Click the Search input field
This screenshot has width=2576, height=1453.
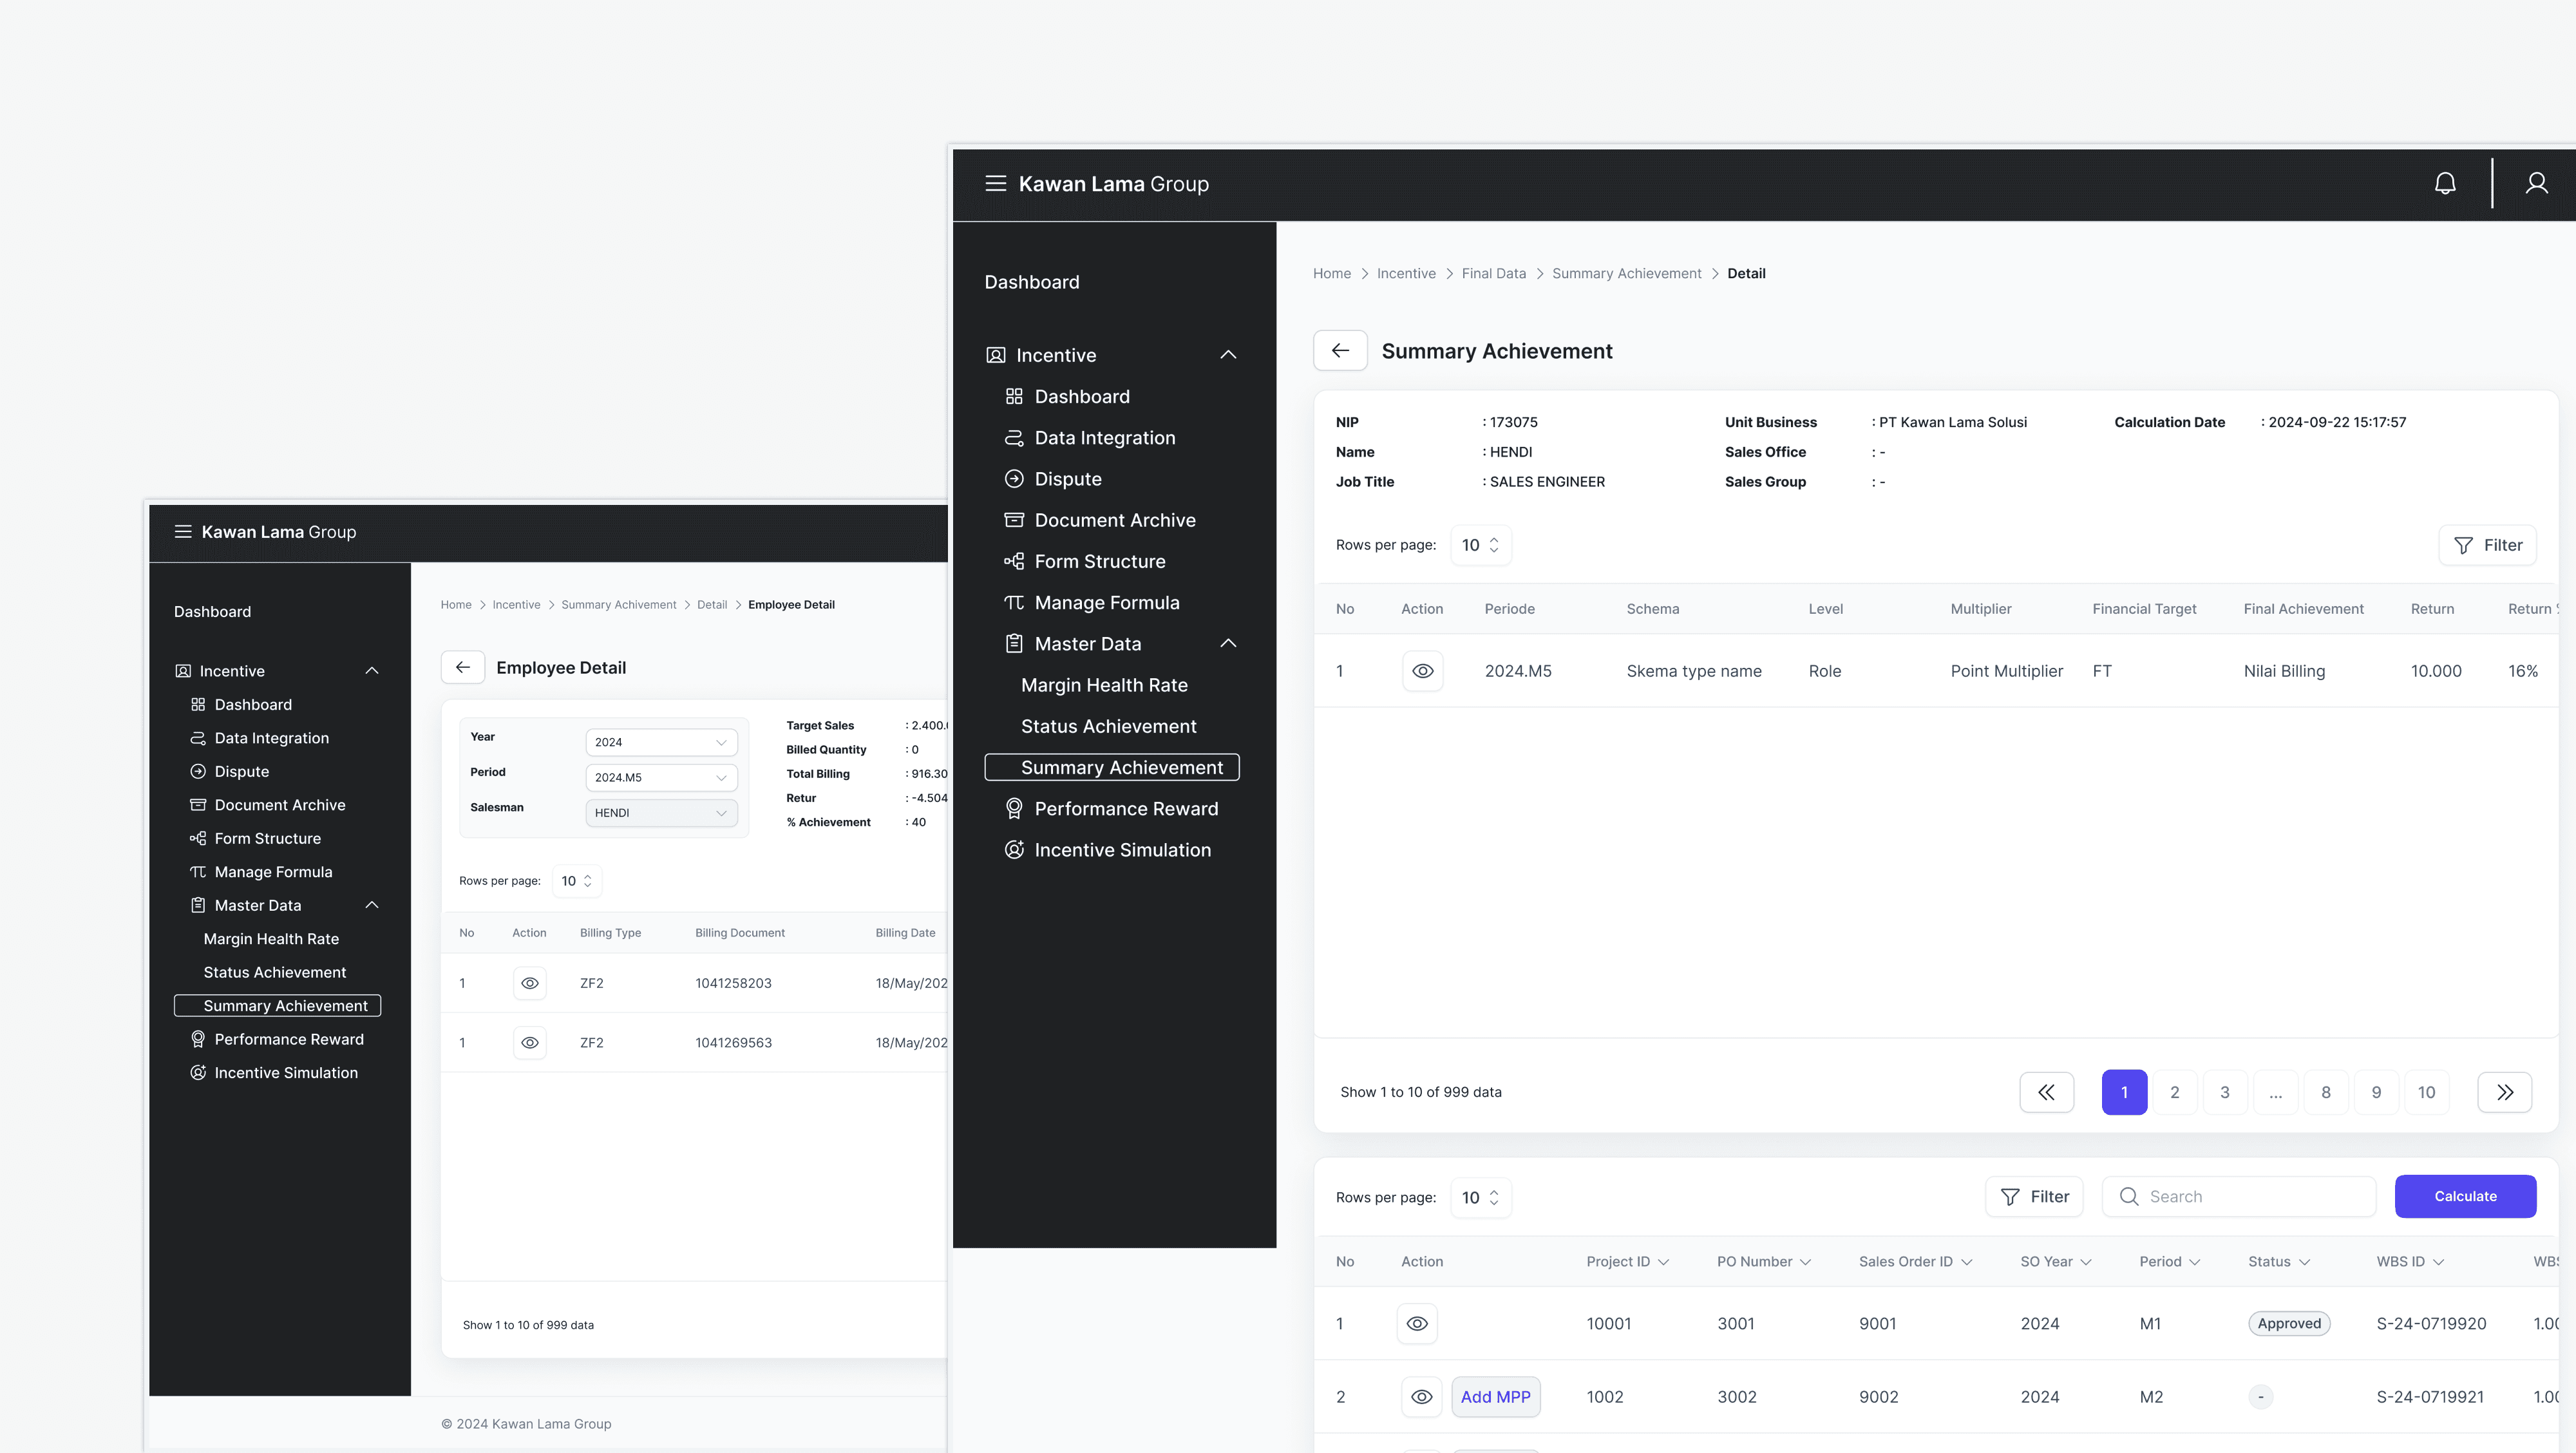2239,1196
